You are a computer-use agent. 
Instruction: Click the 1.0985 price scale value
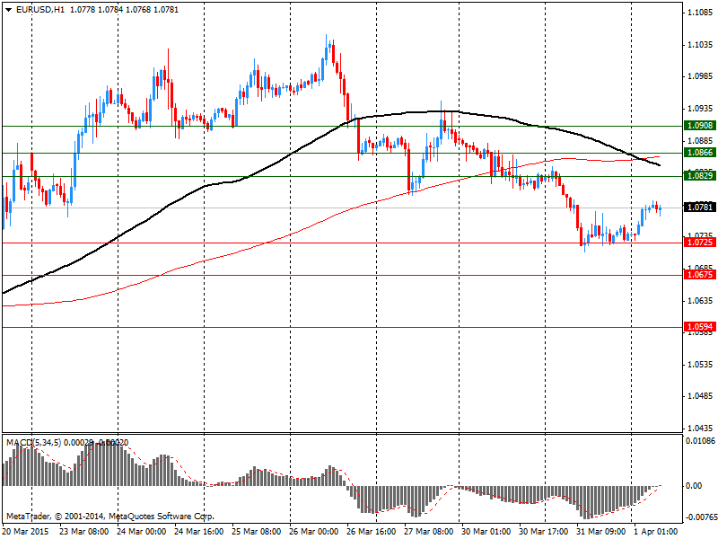[700, 76]
